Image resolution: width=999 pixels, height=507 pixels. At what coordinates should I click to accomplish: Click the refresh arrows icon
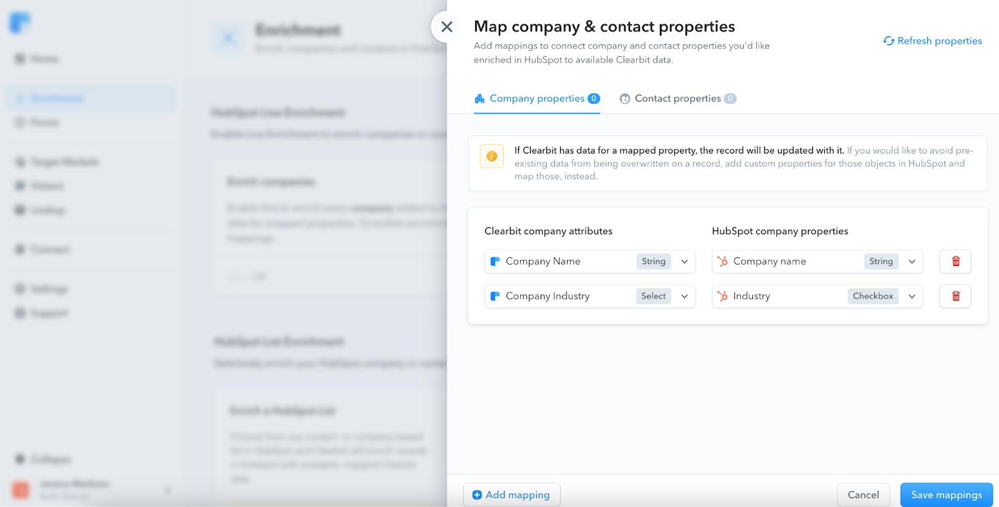tap(888, 41)
